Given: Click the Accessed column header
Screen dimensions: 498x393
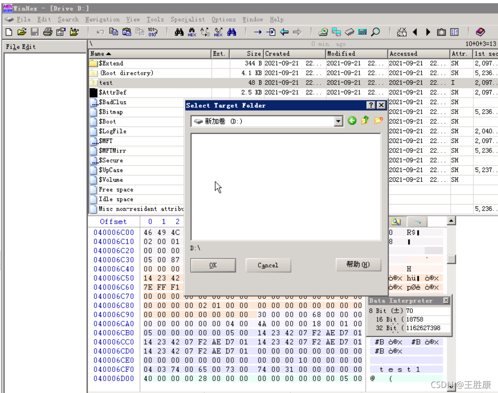Looking at the screenshot, I should tap(419, 54).
